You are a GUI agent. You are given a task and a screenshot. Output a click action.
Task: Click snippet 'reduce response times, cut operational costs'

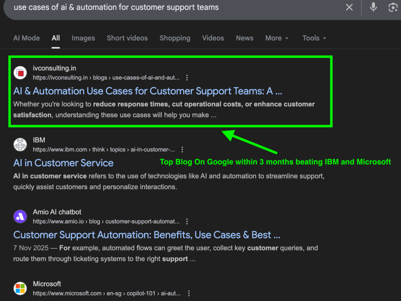pos(167,104)
